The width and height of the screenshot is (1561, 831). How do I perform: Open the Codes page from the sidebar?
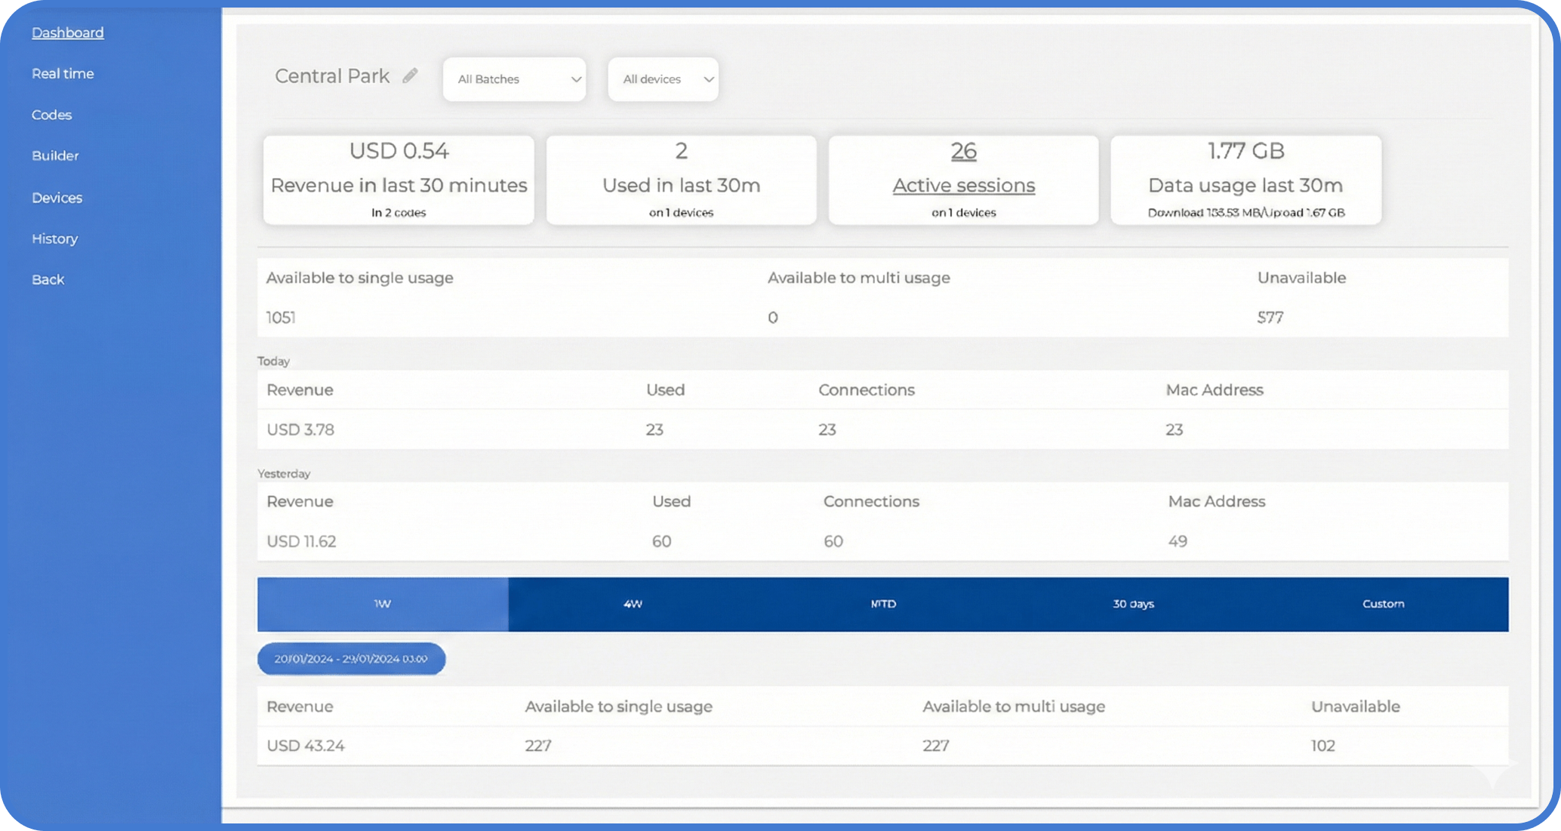pyautogui.click(x=51, y=114)
